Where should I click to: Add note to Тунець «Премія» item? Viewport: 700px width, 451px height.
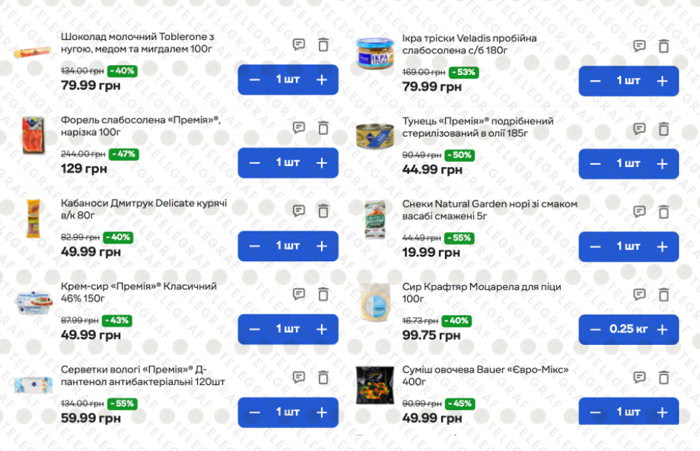coord(639,129)
